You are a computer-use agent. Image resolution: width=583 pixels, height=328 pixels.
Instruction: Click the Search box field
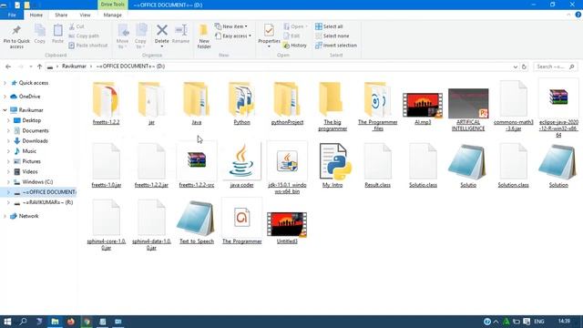point(556,67)
